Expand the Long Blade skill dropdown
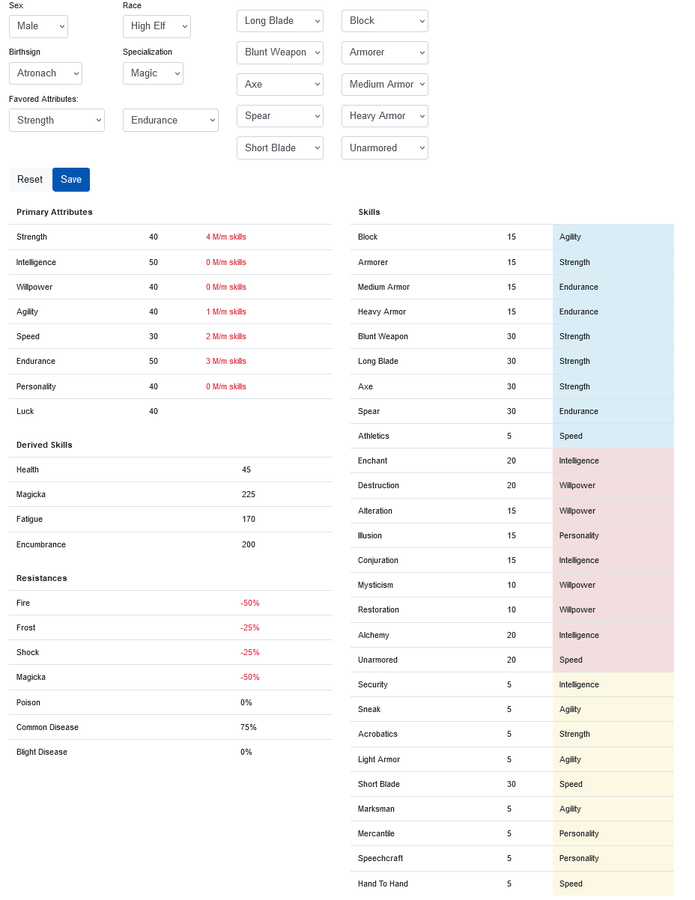Screen dimensions: 695x900 click(280, 21)
